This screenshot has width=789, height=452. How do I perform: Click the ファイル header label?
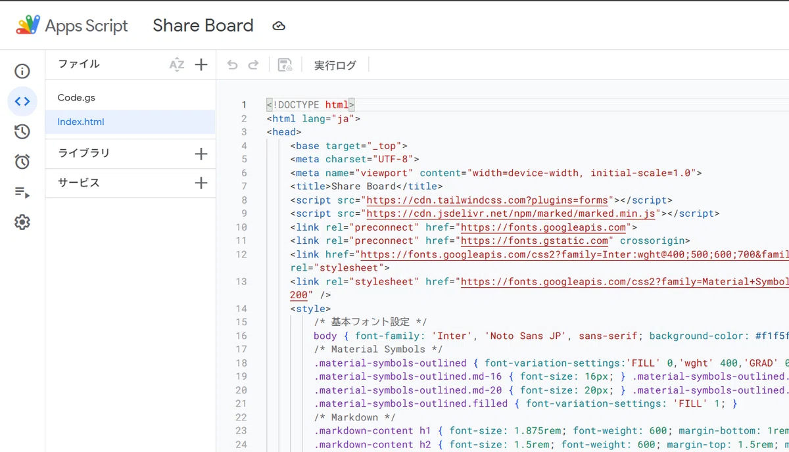coord(78,64)
